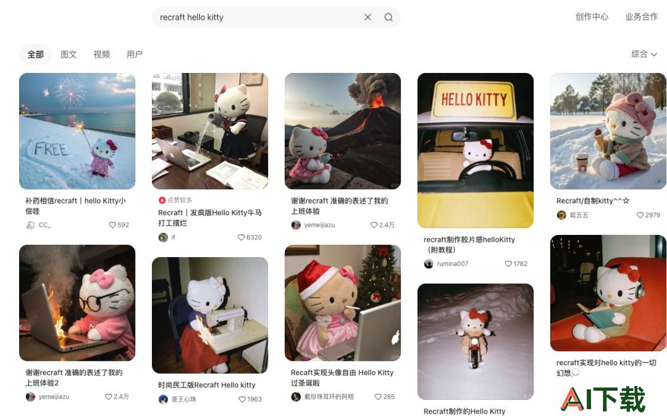The image size is (667, 416).
Task: Like the post by CC_ with 592 likes
Action: [112, 225]
